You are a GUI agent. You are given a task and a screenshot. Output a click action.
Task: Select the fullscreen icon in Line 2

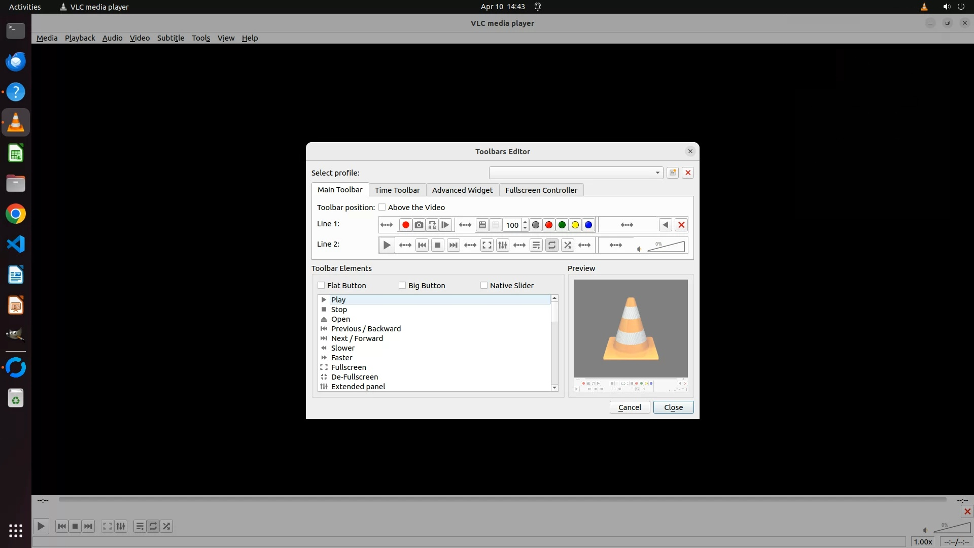486,245
